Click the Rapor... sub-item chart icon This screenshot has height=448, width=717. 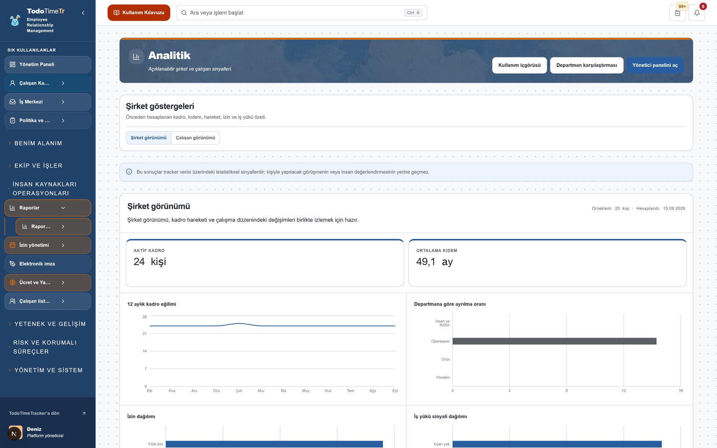25,227
